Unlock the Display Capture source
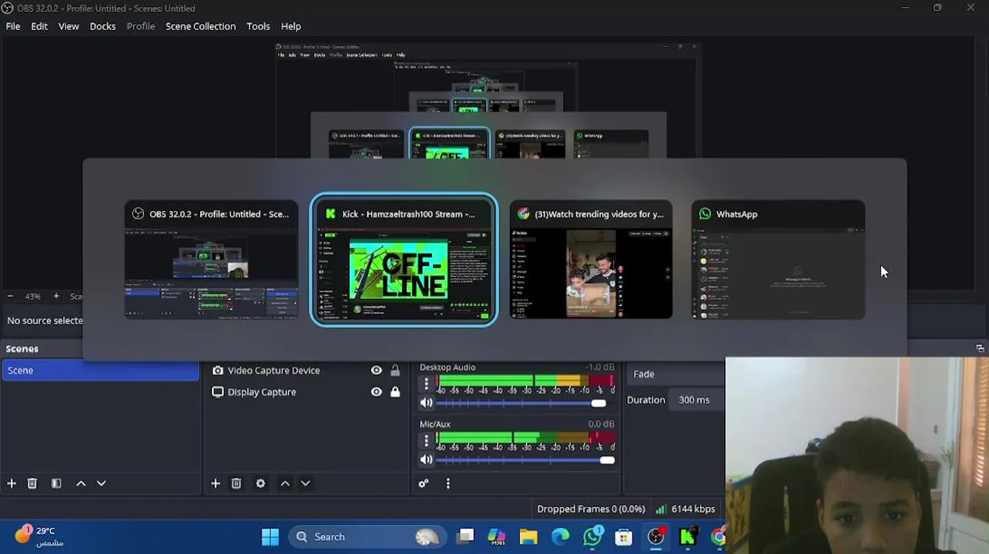Viewport: 989px width, 554px height. tap(395, 392)
